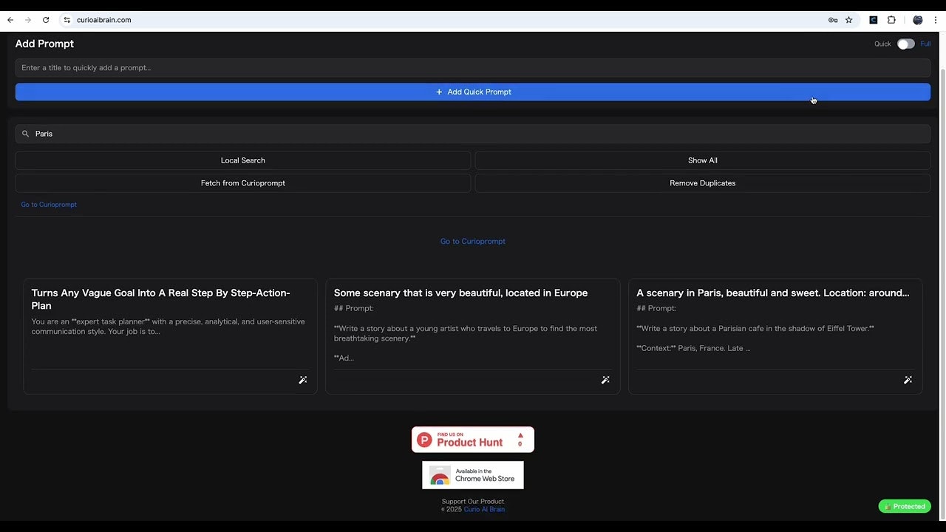
Task: Click magic wand on Paris scenery card
Action: pyautogui.click(x=908, y=380)
